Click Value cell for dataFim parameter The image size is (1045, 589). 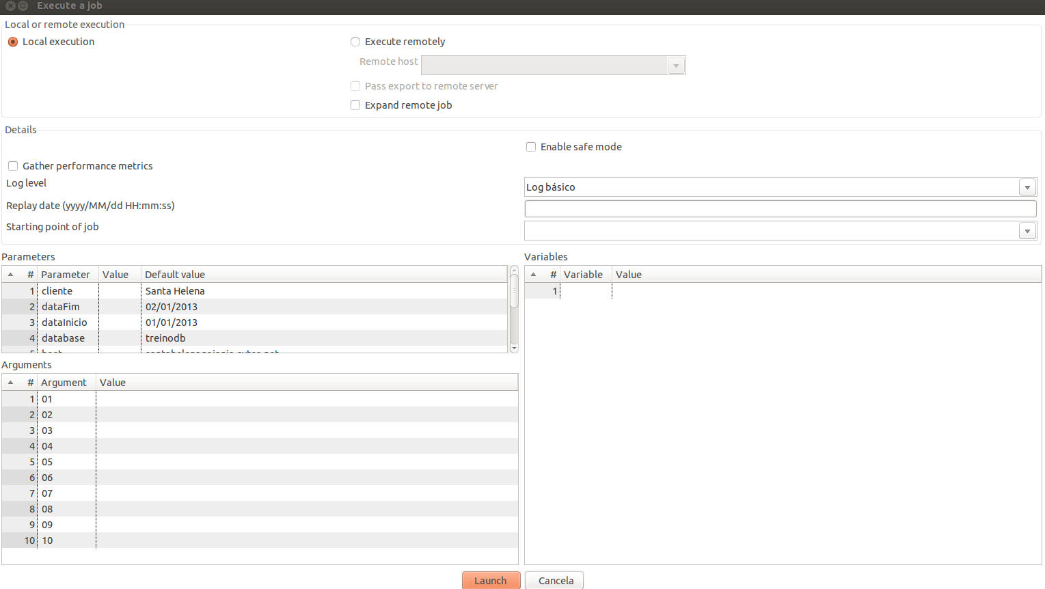[120, 307]
